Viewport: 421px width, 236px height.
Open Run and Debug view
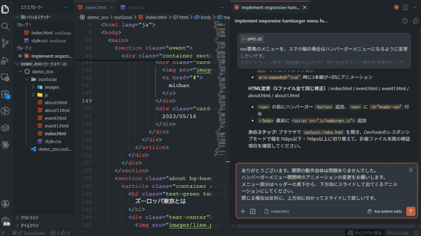5,60
